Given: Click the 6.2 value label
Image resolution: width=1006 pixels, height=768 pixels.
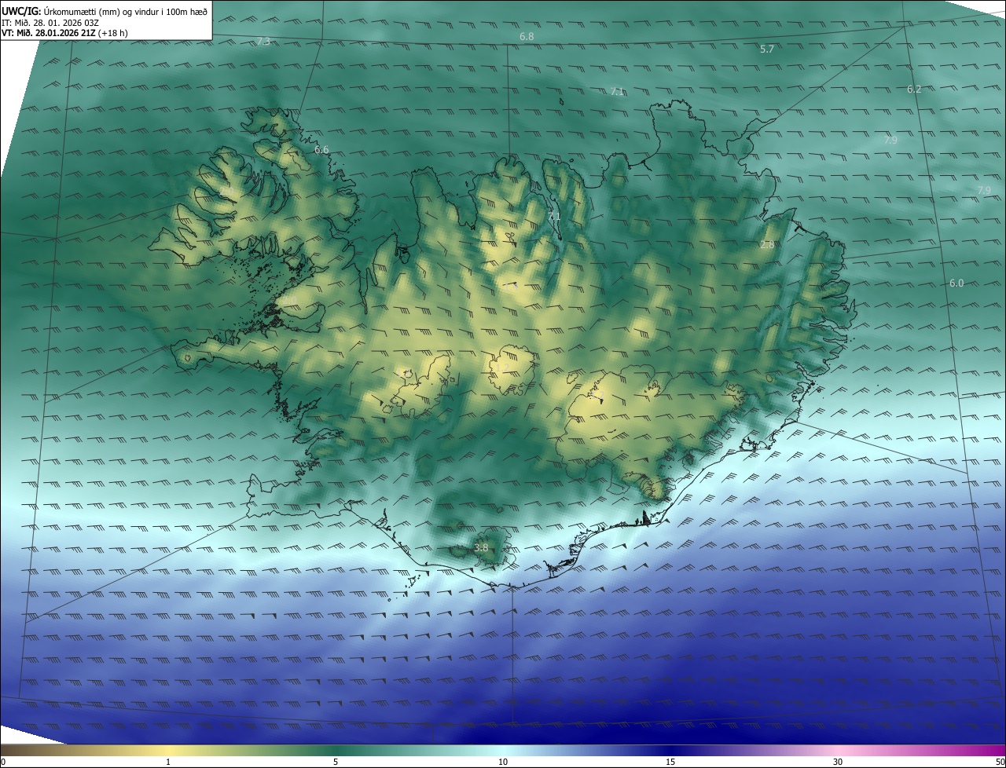Looking at the screenshot, I should (913, 90).
